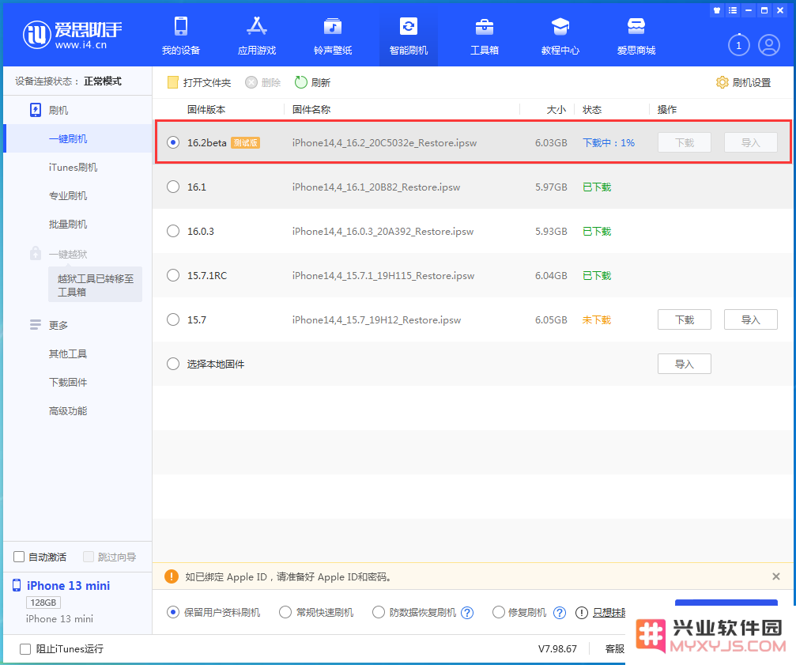
Task: Open 铃声壁纸 ringtones and wallpapers
Action: coord(333,36)
